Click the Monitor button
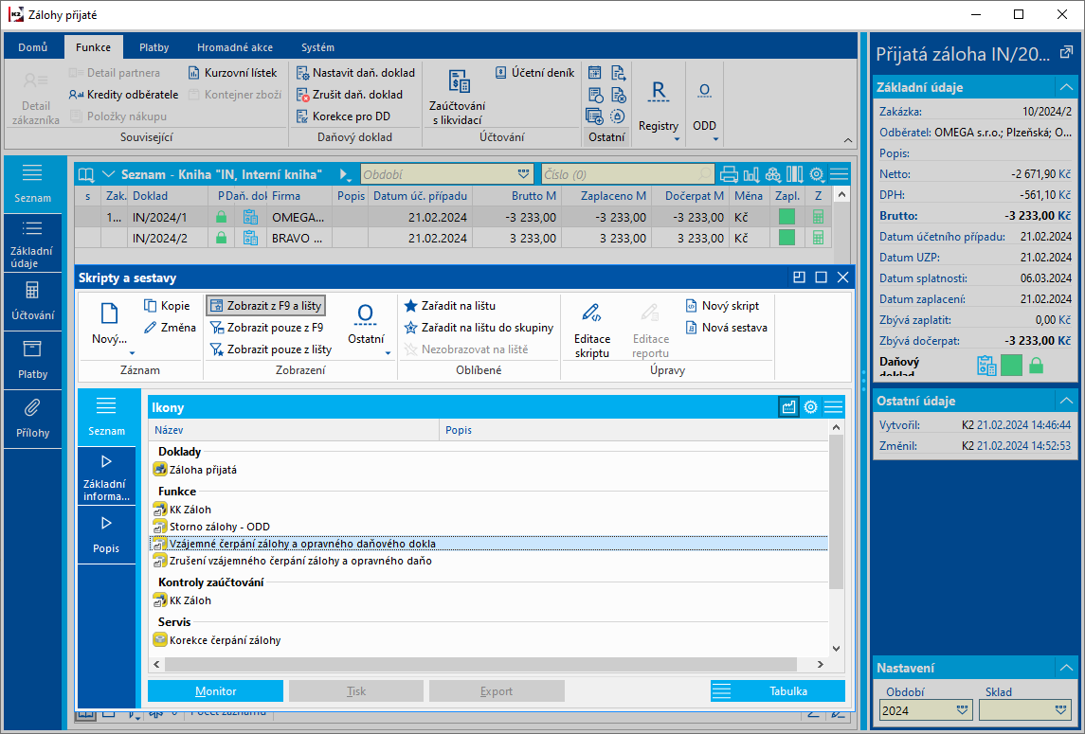1085x734 pixels. 215,691
